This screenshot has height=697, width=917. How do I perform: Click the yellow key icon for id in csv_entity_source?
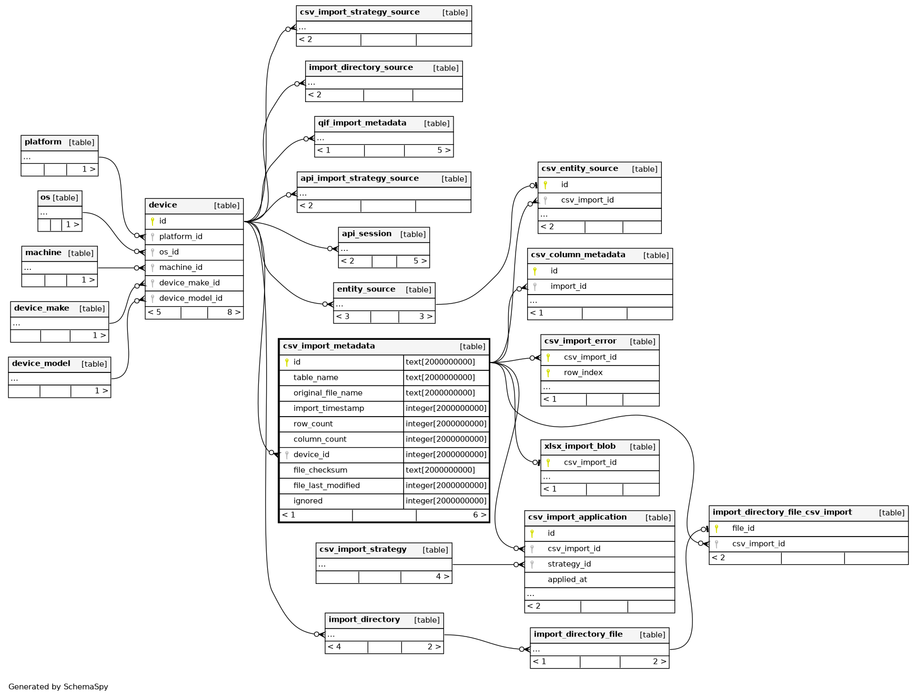click(x=546, y=185)
